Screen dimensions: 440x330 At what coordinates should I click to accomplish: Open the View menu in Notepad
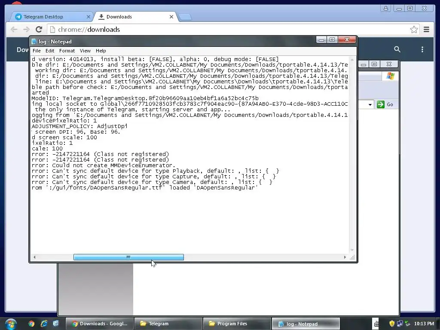85,51
